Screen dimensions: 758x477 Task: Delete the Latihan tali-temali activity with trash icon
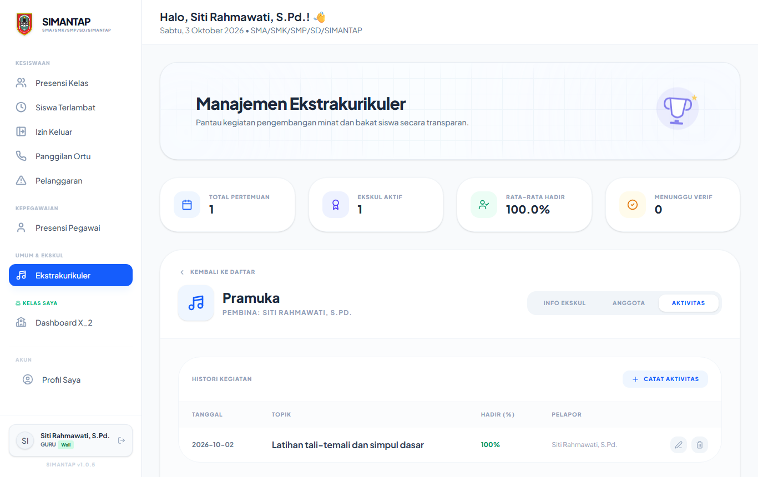pyautogui.click(x=700, y=445)
